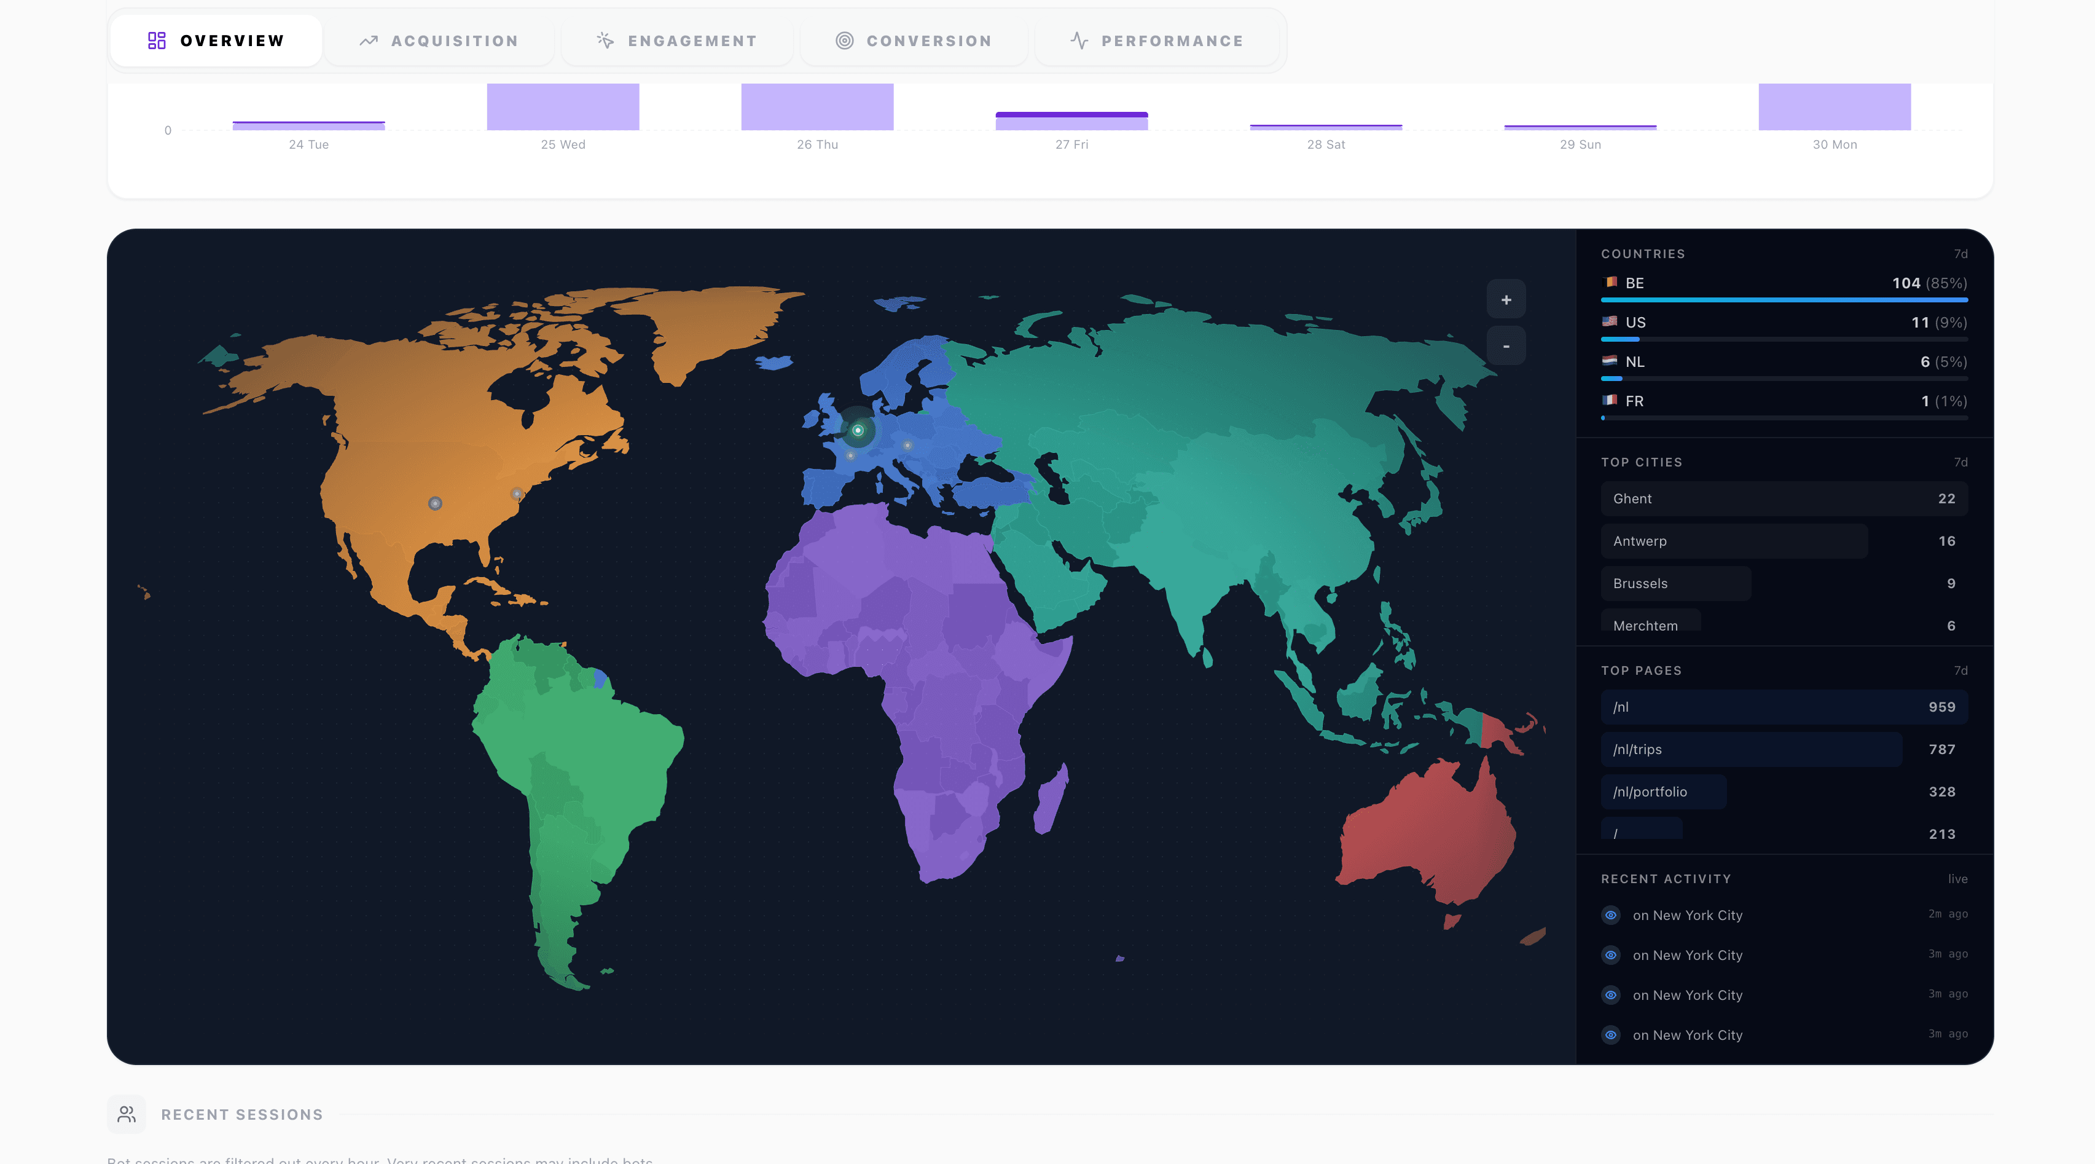2095x1164 pixels.
Task: Select the Overview grid icon
Action: pyautogui.click(x=157, y=40)
